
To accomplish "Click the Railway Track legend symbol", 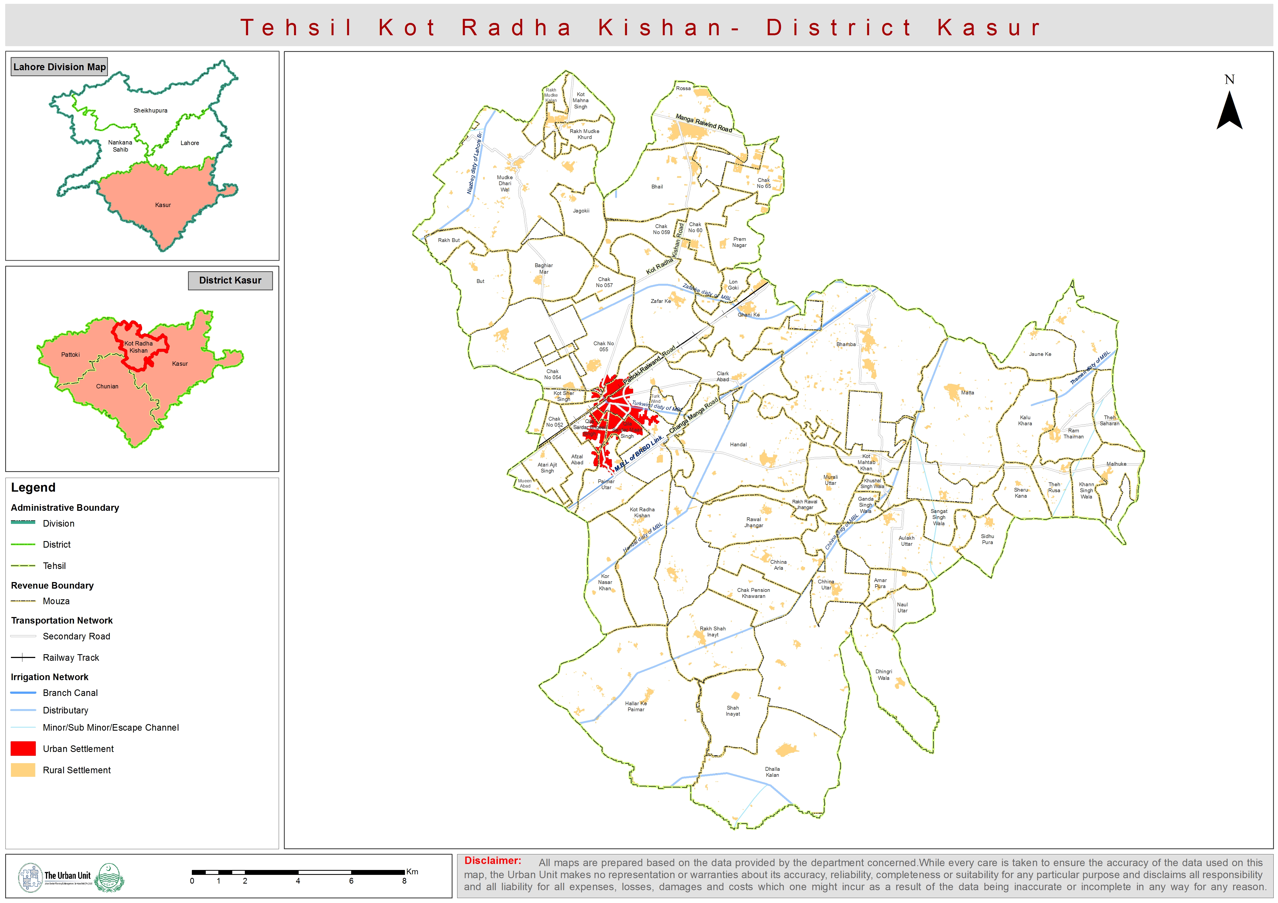I will coord(23,657).
